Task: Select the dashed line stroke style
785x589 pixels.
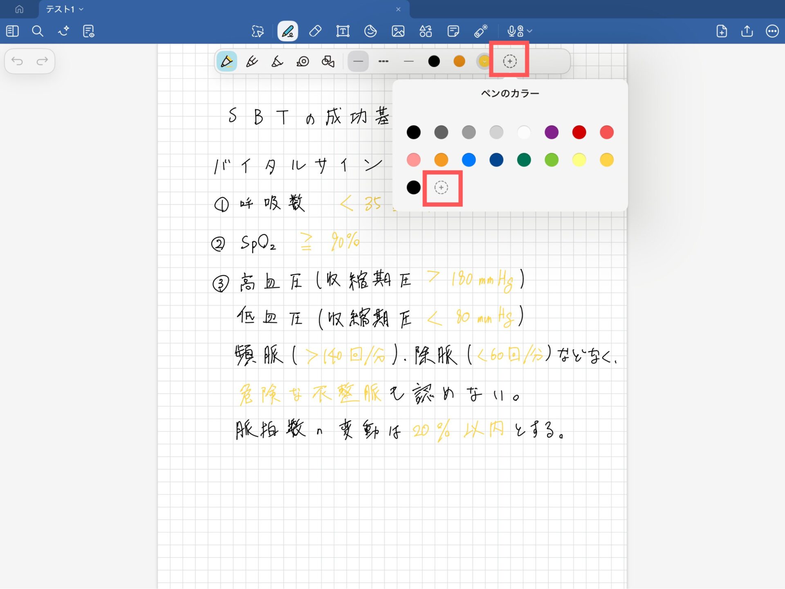Action: point(384,61)
